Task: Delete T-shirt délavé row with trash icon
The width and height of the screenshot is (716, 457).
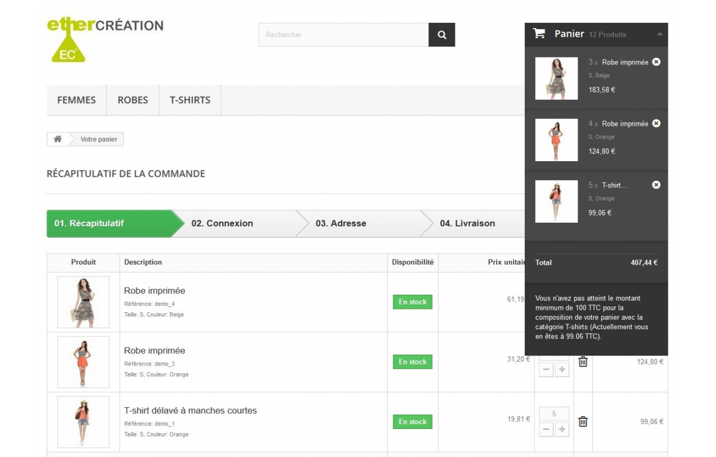Action: [x=583, y=421]
